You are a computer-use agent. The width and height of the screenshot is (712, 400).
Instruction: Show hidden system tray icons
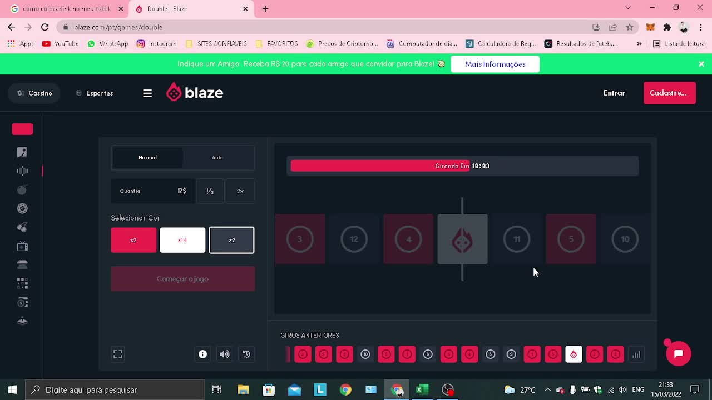tap(547, 389)
